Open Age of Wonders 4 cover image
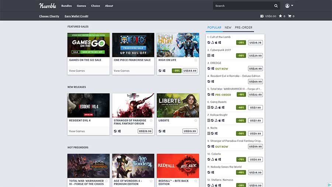Screen dimensions: 332x187 133,166
